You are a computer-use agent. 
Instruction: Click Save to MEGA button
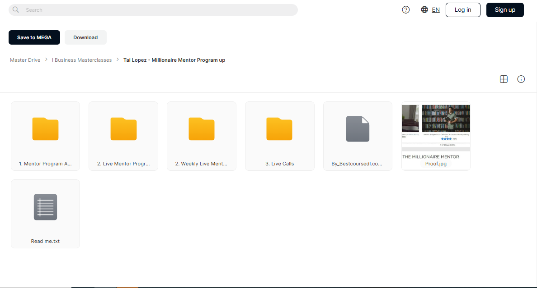pyautogui.click(x=34, y=37)
